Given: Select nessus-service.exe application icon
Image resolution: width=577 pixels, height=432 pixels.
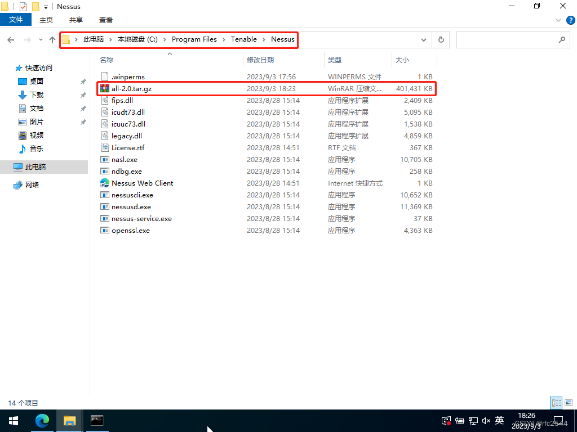Looking at the screenshot, I should 105,219.
